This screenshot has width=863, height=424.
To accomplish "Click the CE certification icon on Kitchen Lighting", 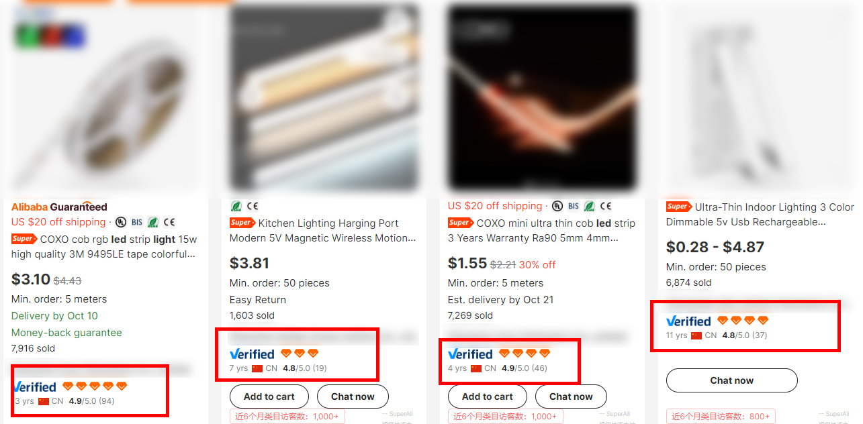I will click(253, 206).
